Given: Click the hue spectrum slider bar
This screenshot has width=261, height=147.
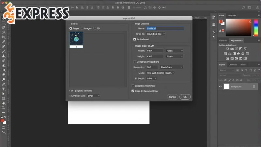Looking at the screenshot, I should (256, 28).
